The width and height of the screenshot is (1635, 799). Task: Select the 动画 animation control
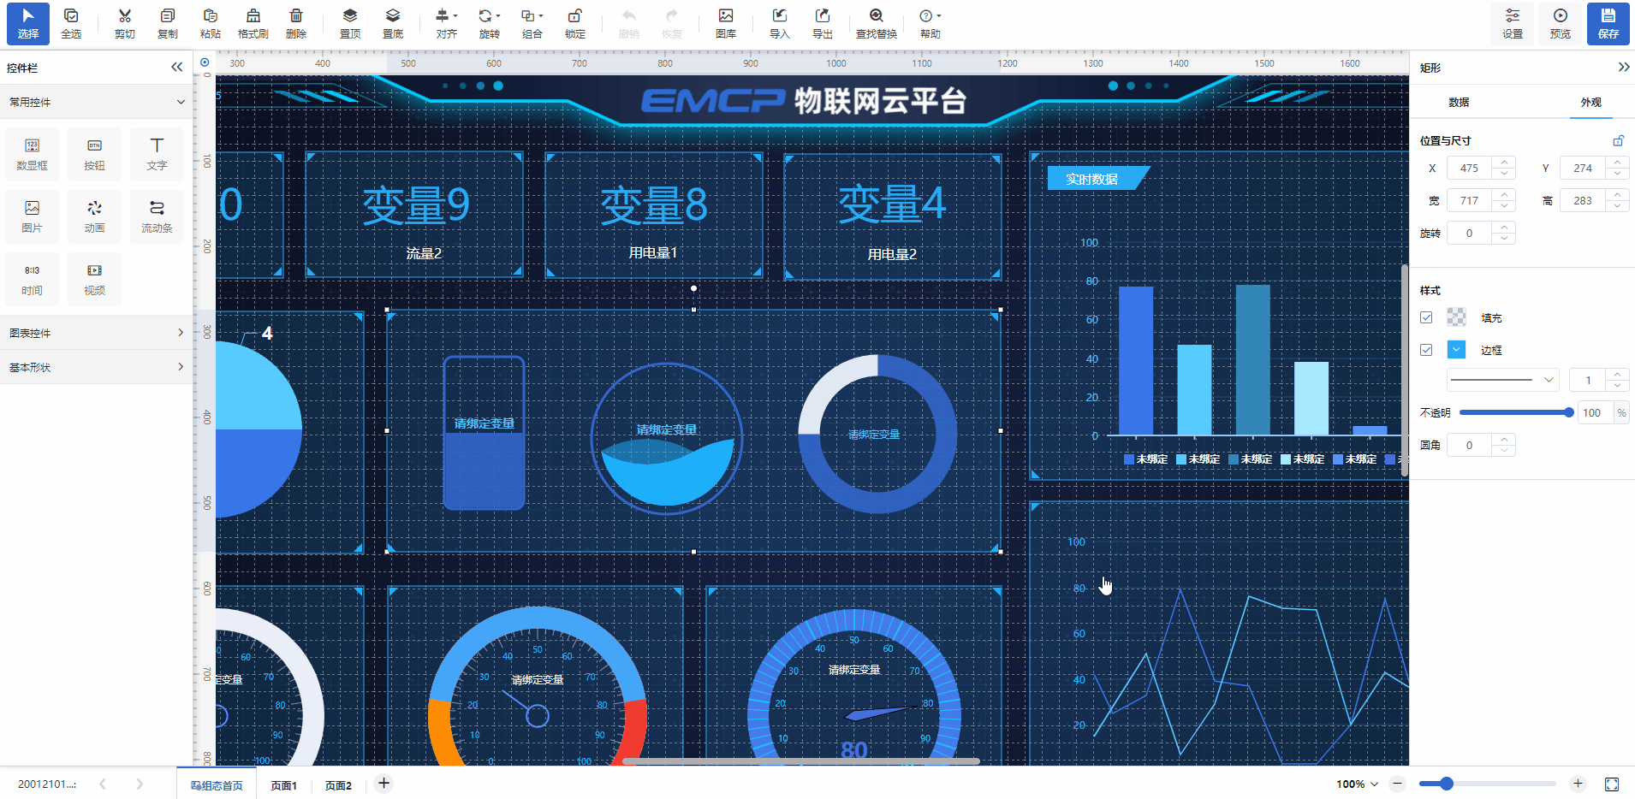[95, 216]
